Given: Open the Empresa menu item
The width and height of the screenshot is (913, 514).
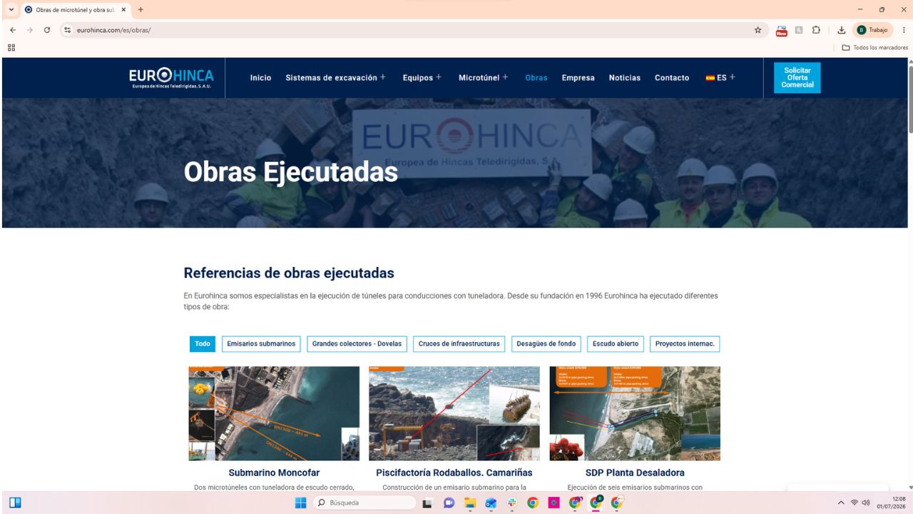Looking at the screenshot, I should pyautogui.click(x=578, y=78).
